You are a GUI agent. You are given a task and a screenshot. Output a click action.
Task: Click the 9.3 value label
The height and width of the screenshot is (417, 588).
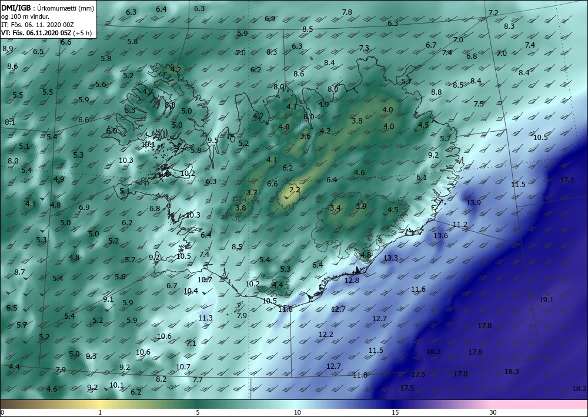[91, 356]
